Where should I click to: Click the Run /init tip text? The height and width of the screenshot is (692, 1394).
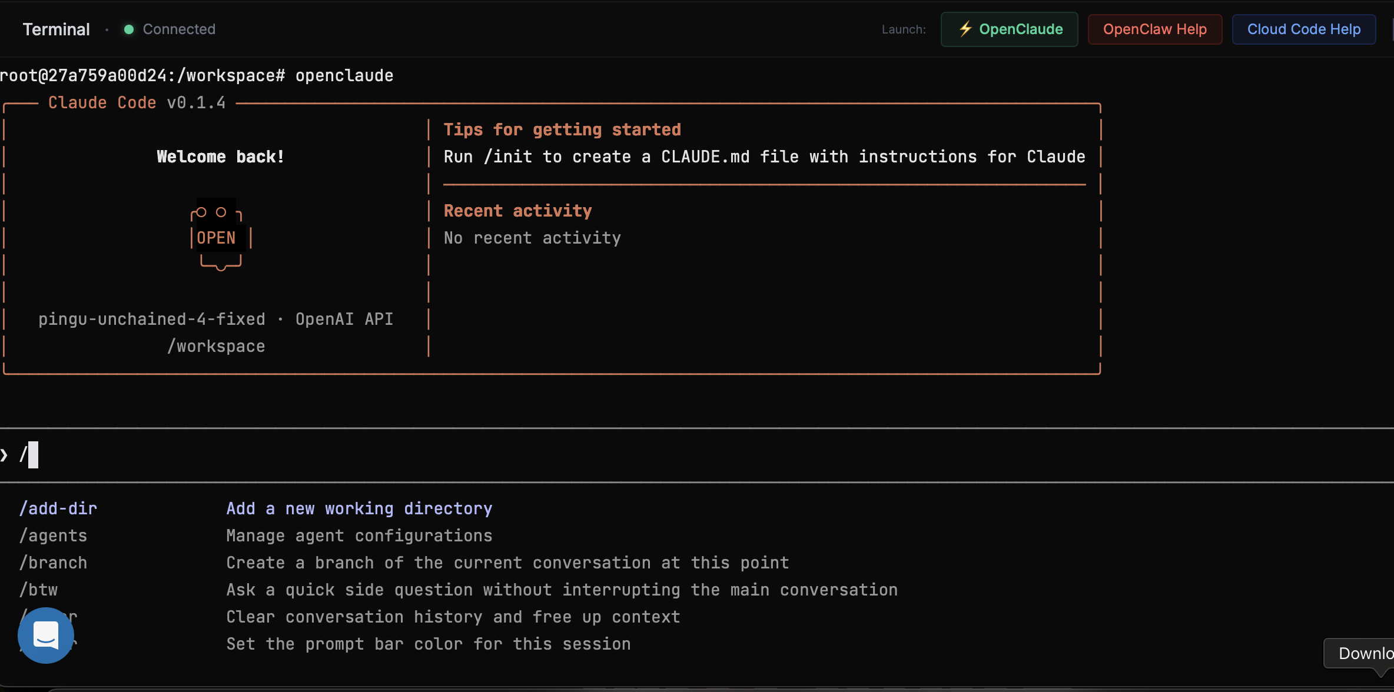[x=763, y=157]
